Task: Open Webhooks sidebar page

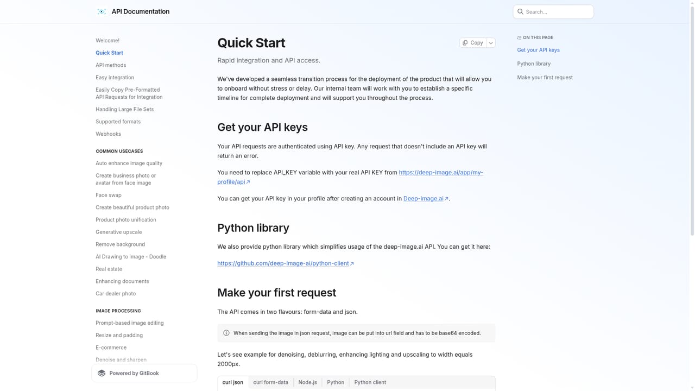Action: pyautogui.click(x=108, y=134)
